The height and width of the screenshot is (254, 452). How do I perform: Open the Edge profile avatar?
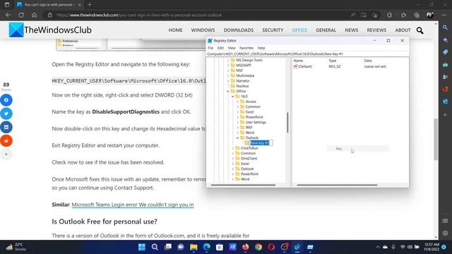pos(430,15)
